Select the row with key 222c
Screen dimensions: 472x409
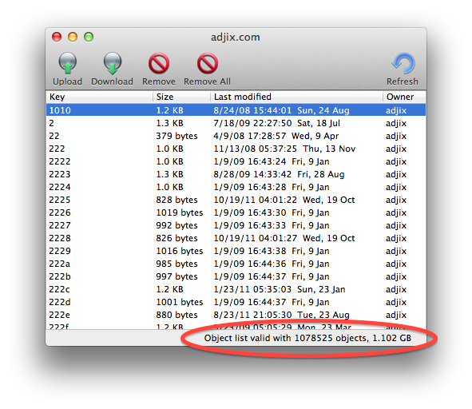(236, 289)
